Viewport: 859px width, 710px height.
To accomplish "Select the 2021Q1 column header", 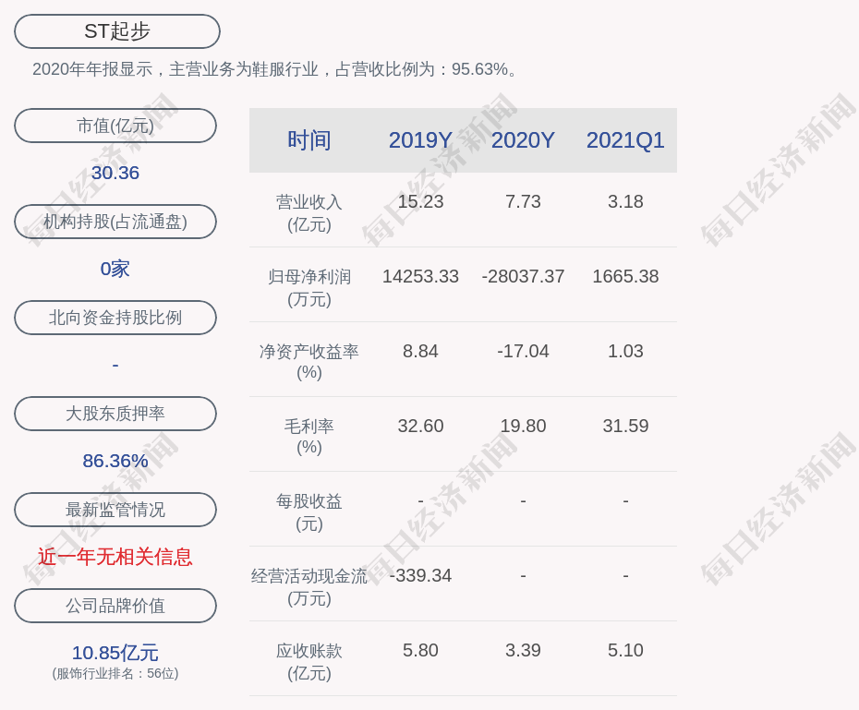I will tap(625, 140).
